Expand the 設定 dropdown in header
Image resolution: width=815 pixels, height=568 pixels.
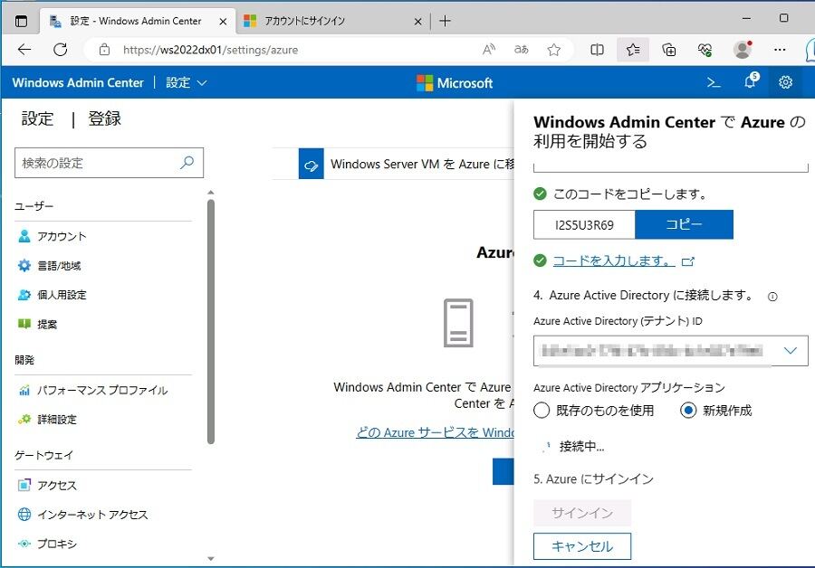[x=186, y=82]
